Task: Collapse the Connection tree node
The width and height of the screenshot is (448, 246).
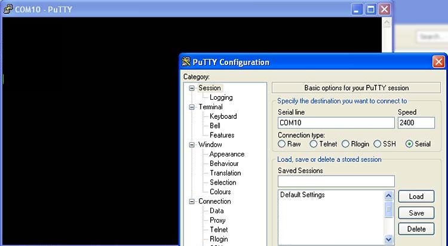Action: click(192, 202)
